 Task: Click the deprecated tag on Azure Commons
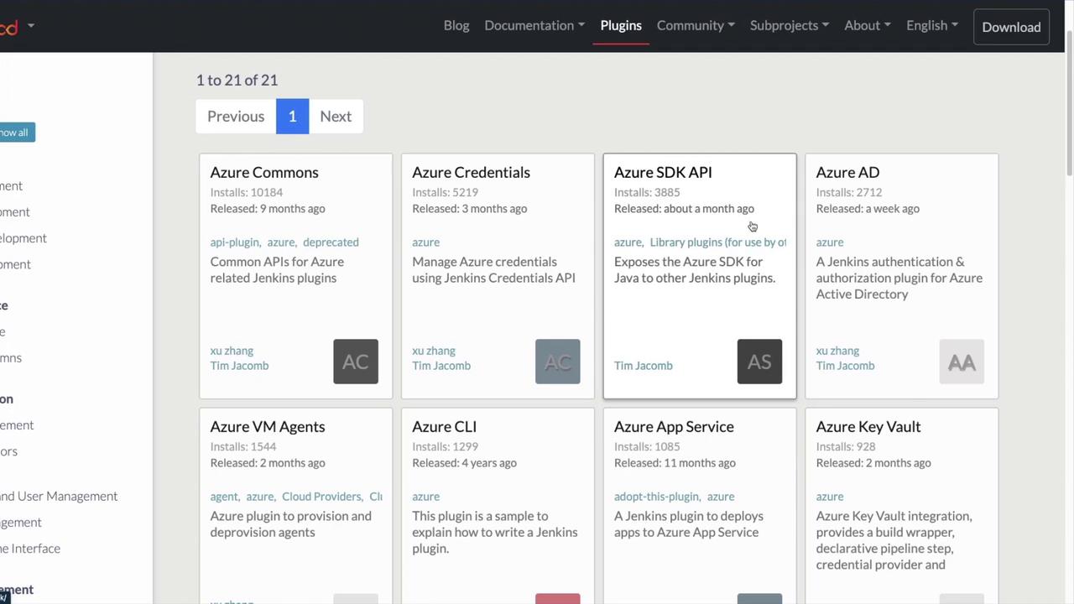pos(331,242)
